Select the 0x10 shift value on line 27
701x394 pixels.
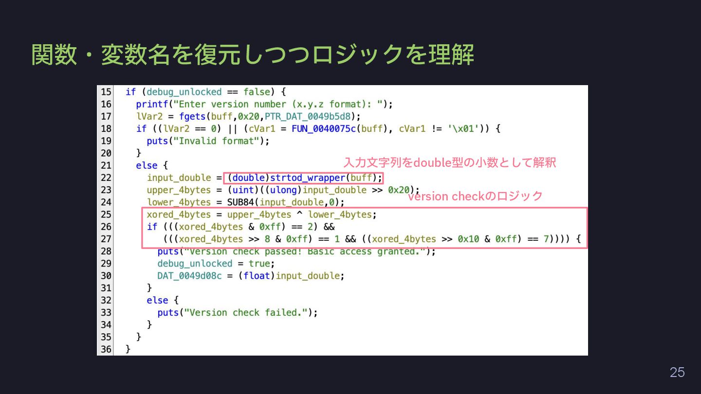(468, 239)
